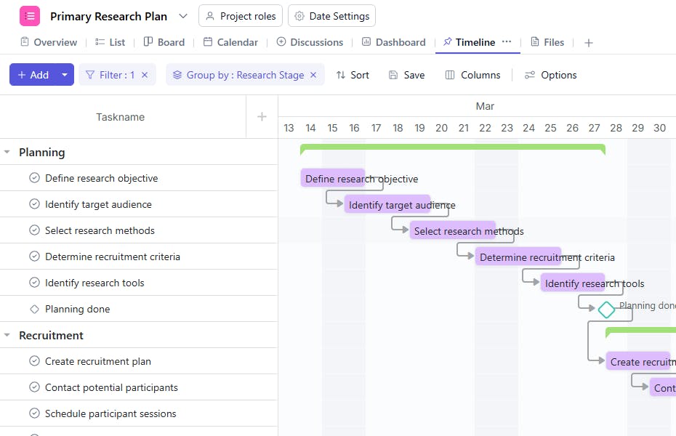Open the Columns settings
This screenshot has width=676, height=436.
pos(472,75)
